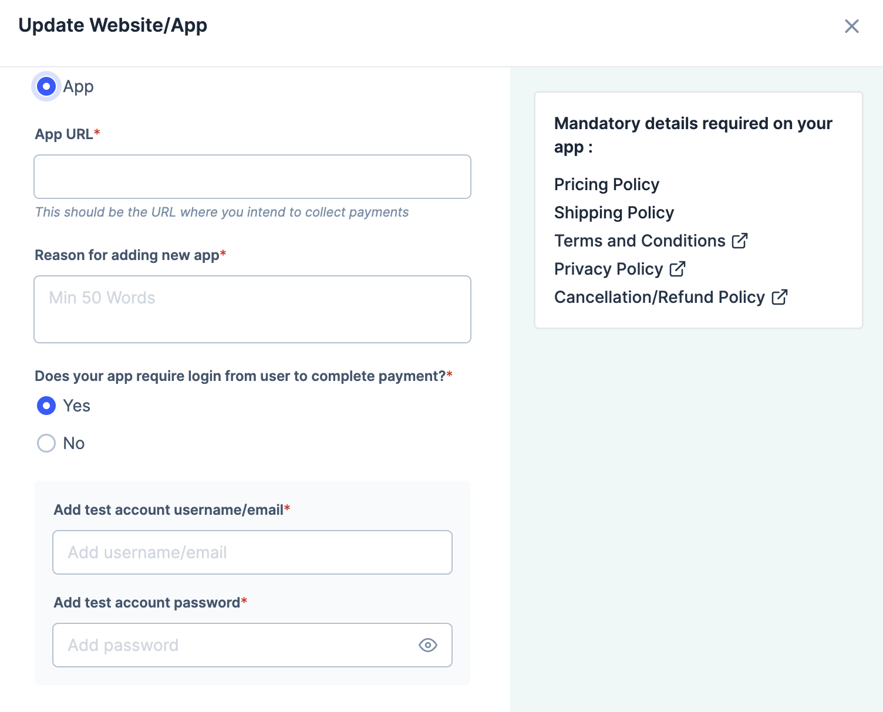
Task: Open the Terms and Conditions link text
Action: click(640, 241)
